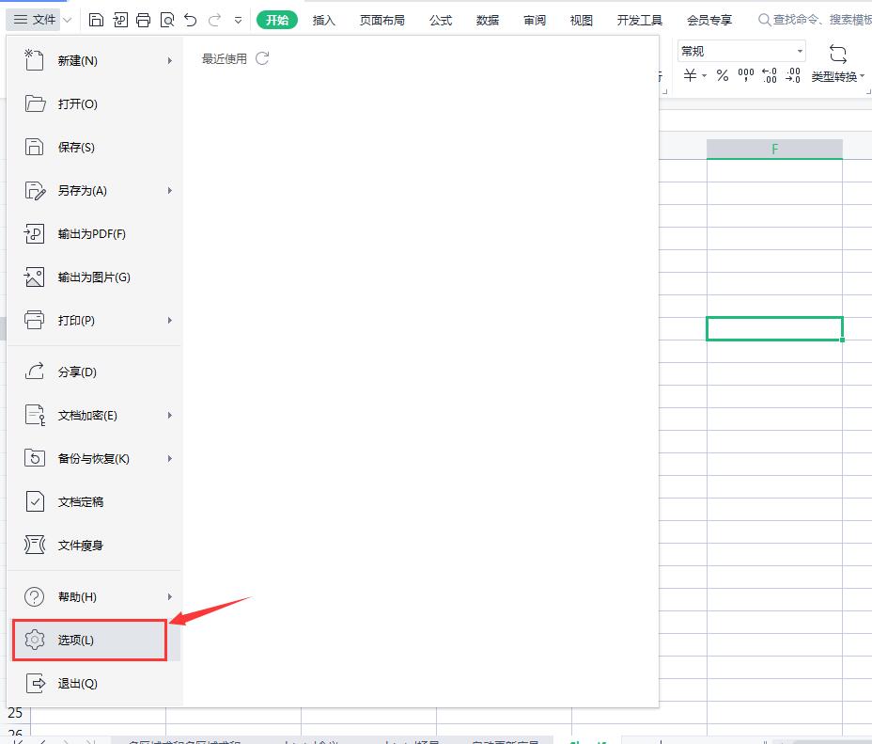Expand the 帮助(H) submenu arrow

coord(170,597)
